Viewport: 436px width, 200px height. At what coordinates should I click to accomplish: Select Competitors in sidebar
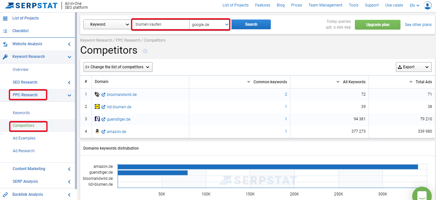point(23,126)
